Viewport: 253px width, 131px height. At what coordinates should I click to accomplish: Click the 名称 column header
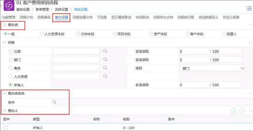[97, 119]
